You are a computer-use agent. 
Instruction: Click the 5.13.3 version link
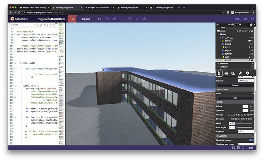245,19
